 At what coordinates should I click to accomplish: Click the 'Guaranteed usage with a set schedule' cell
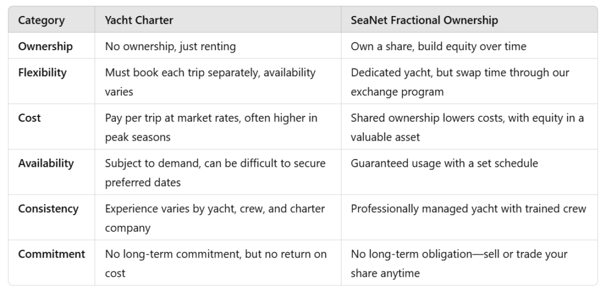tap(444, 163)
